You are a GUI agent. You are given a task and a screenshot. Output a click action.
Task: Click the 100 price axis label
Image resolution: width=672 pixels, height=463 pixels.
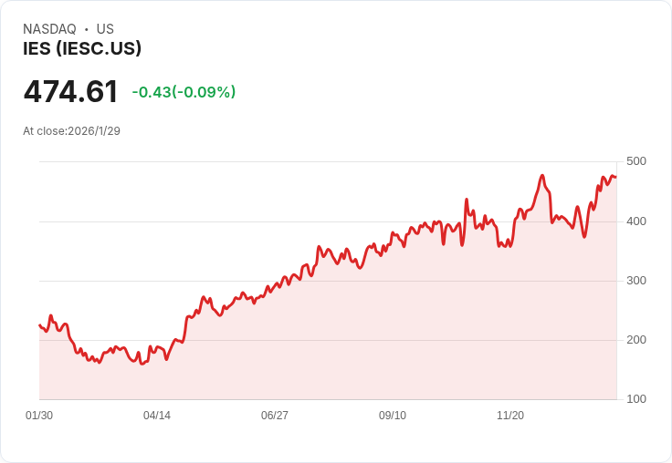[x=636, y=399]
